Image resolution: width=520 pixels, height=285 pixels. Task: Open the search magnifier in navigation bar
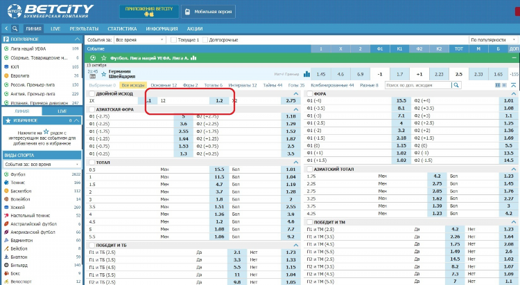click(x=15, y=28)
